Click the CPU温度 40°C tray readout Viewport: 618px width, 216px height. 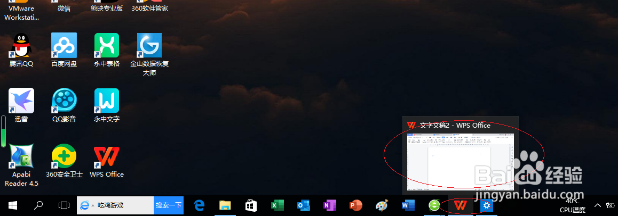coord(573,205)
